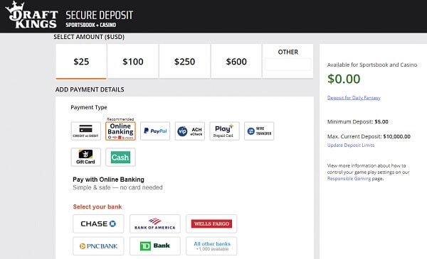The image size is (427, 259).
Task: Select VIP ACH eCheck payment
Action: pos(190,131)
